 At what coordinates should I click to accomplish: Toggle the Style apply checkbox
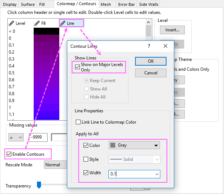(86, 159)
